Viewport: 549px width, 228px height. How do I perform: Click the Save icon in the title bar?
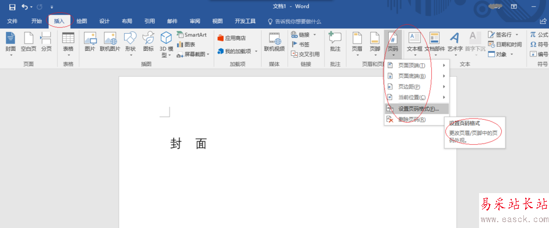[12, 6]
